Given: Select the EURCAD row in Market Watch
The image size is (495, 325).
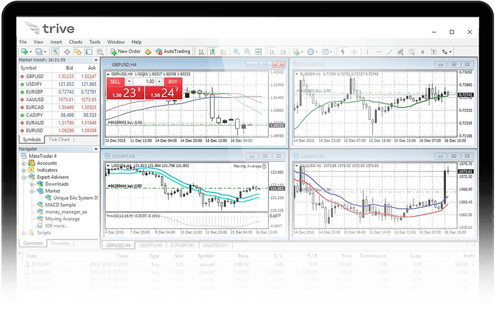Looking at the screenshot, I should point(58,107).
